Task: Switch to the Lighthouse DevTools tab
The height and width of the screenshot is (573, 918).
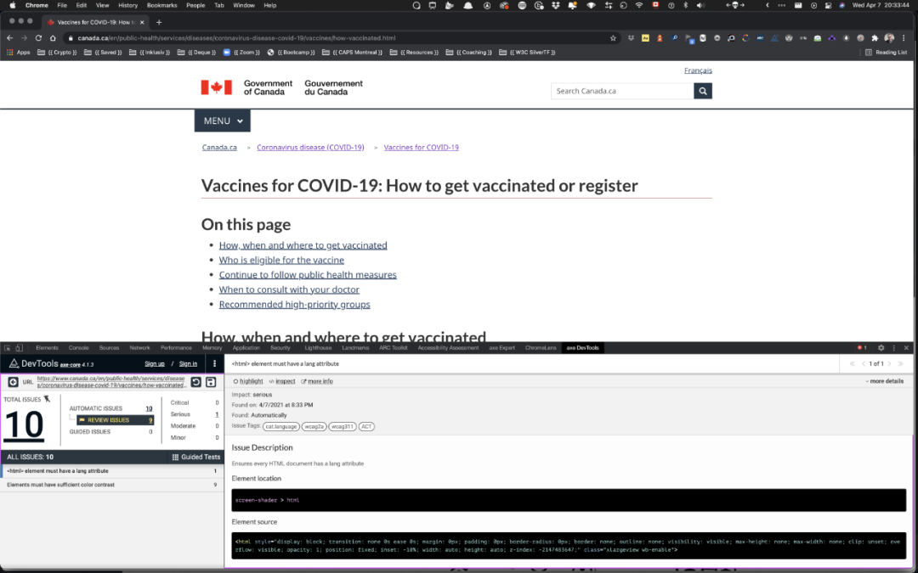Action: tap(318, 348)
